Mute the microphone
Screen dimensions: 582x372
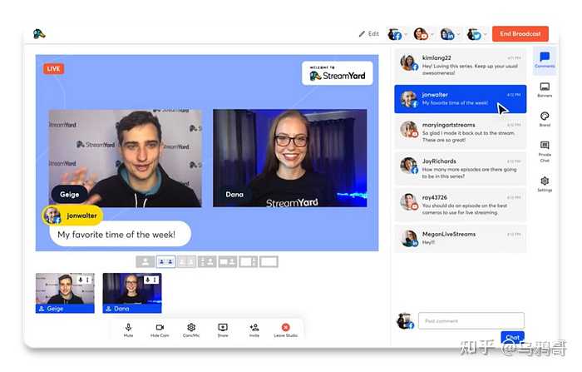128,330
